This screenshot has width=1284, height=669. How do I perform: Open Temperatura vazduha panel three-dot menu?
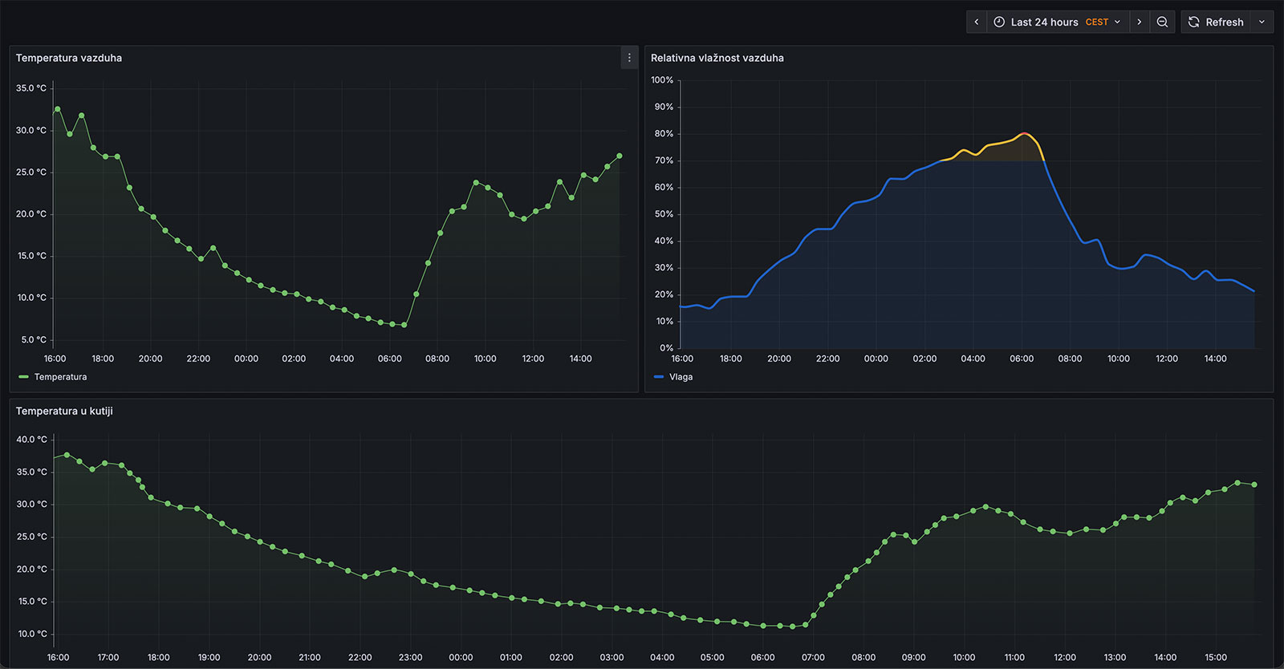[x=629, y=58]
